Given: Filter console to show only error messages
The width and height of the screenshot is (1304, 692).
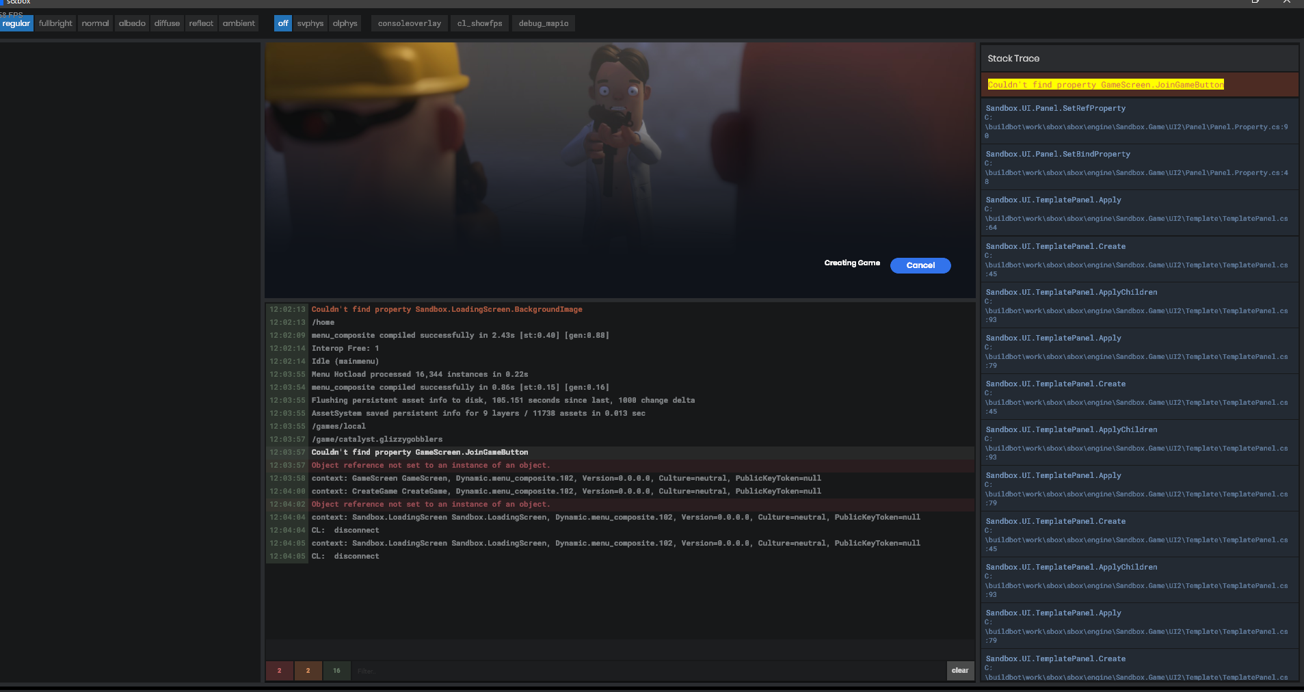Looking at the screenshot, I should 279,671.
